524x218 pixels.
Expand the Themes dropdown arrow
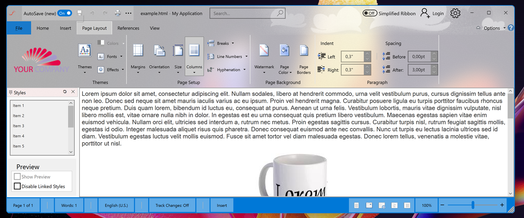[x=85, y=73]
